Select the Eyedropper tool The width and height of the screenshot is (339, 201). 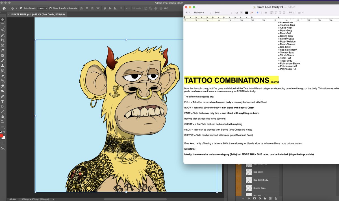click(x=3, y=50)
